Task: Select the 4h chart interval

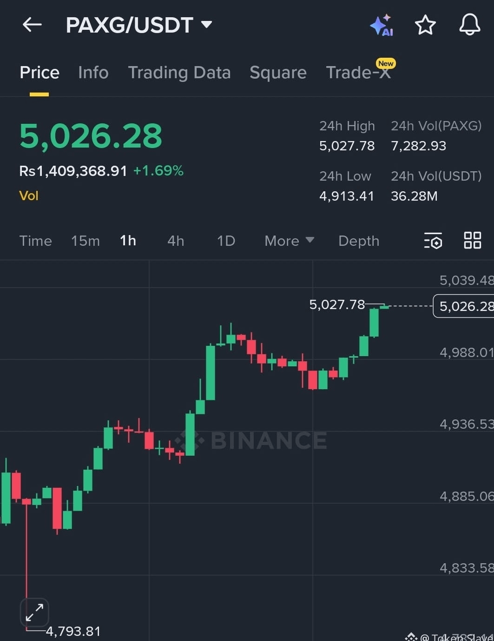Action: click(176, 241)
